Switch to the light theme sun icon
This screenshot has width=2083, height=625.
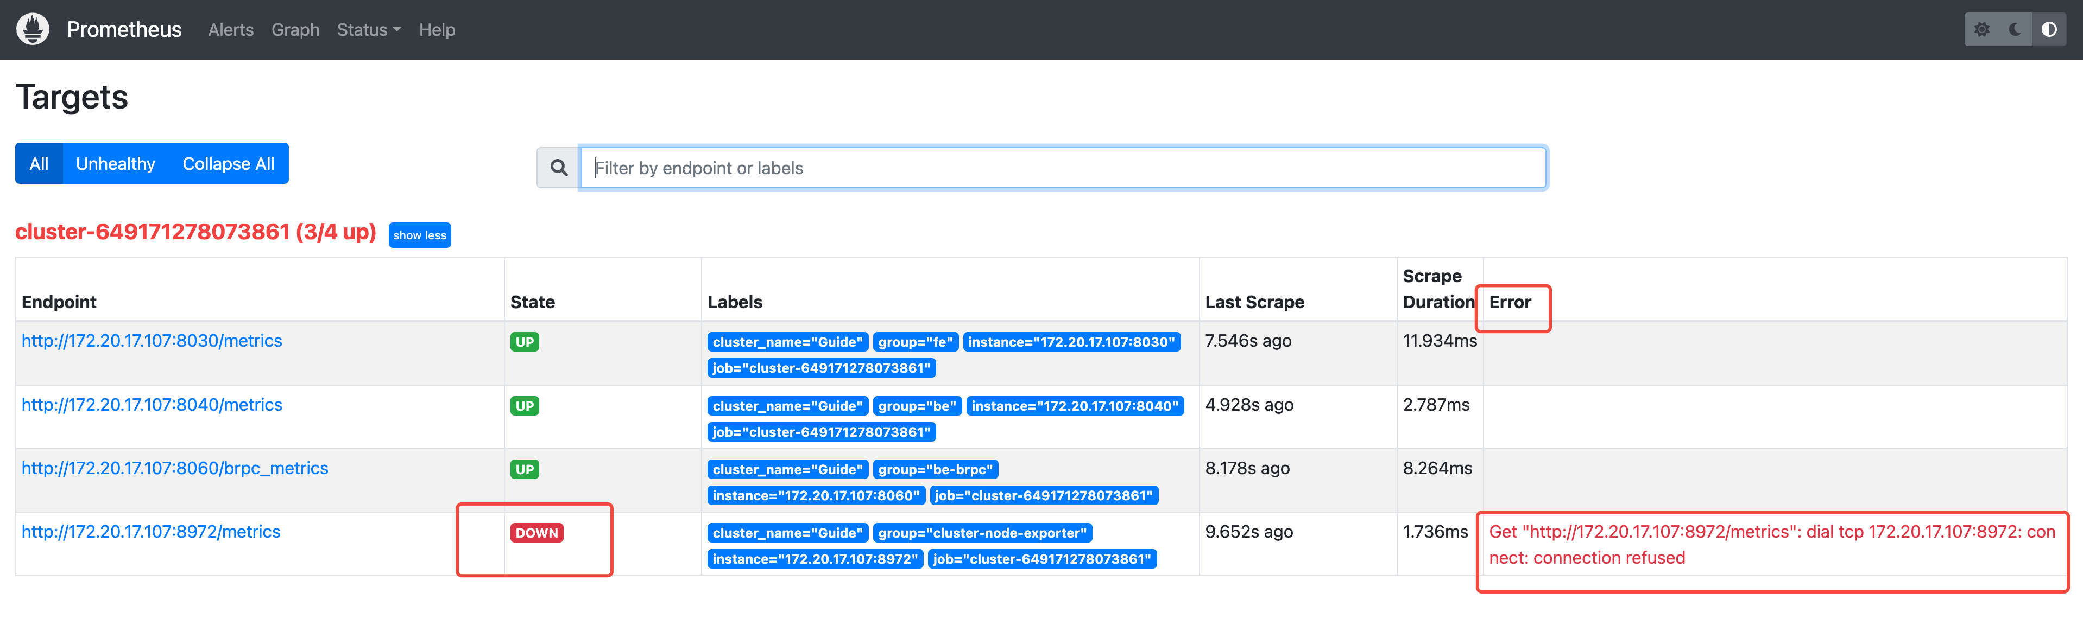click(x=1982, y=29)
